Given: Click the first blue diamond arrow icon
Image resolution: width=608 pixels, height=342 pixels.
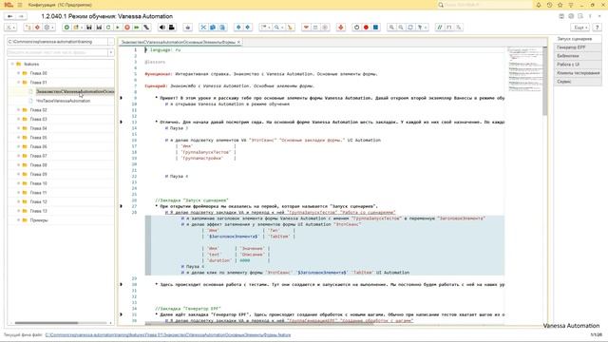Looking at the screenshot, I should click(x=238, y=28).
